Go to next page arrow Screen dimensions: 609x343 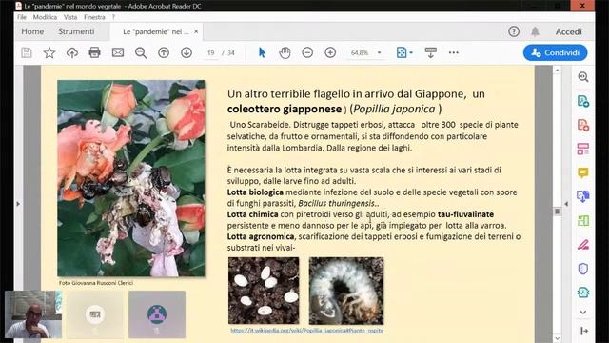(187, 52)
